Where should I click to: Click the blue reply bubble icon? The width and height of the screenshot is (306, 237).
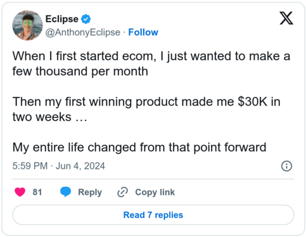pos(65,192)
